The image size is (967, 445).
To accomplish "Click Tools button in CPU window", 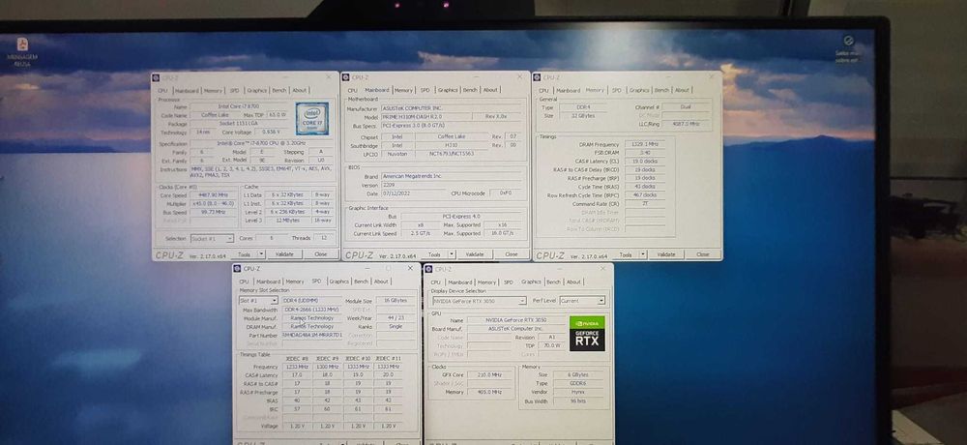I will (x=245, y=253).
